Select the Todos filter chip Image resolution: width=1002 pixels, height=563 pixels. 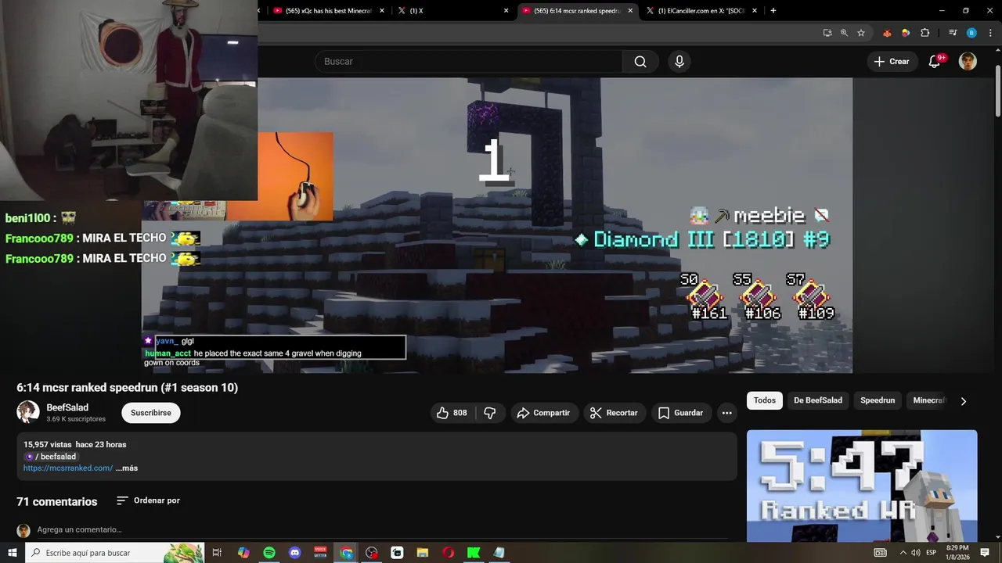click(x=765, y=400)
